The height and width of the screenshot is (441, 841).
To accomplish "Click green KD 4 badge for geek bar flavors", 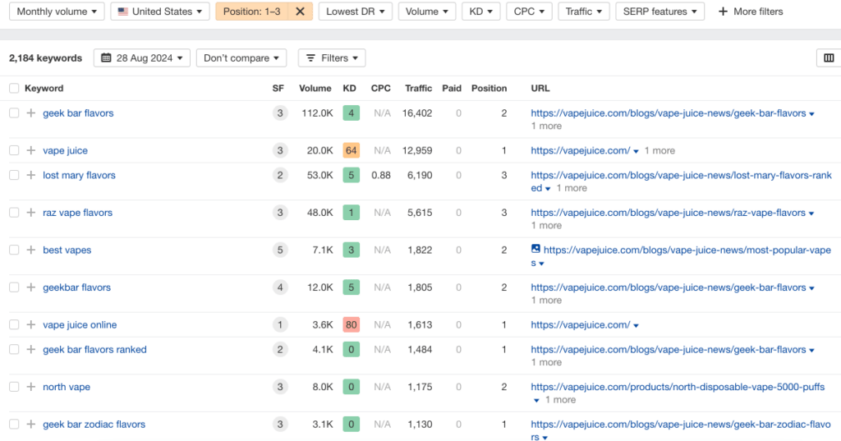I will tap(351, 113).
